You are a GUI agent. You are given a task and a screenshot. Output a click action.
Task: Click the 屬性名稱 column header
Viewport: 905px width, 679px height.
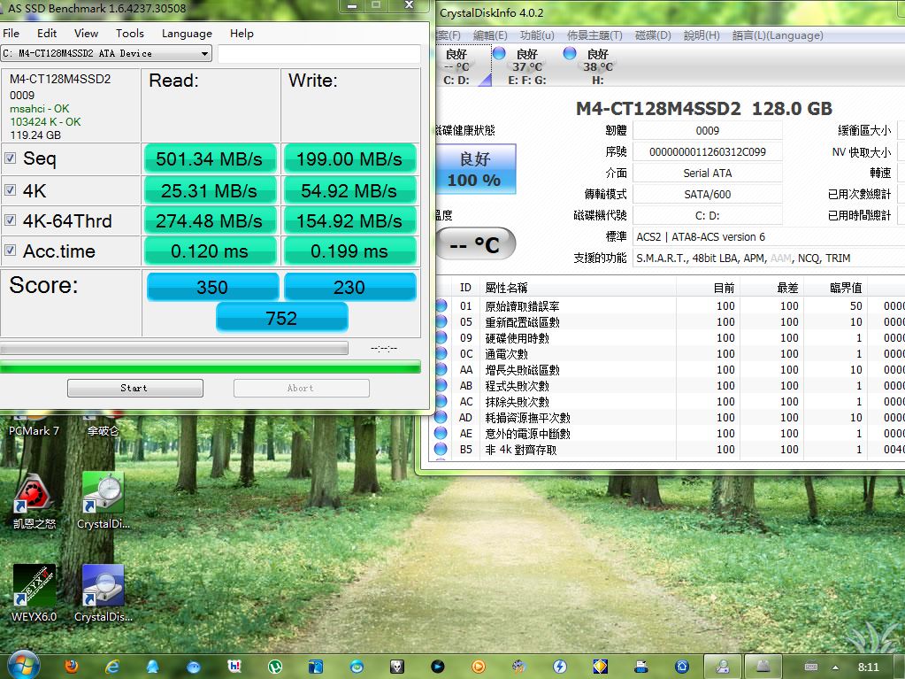[579, 288]
